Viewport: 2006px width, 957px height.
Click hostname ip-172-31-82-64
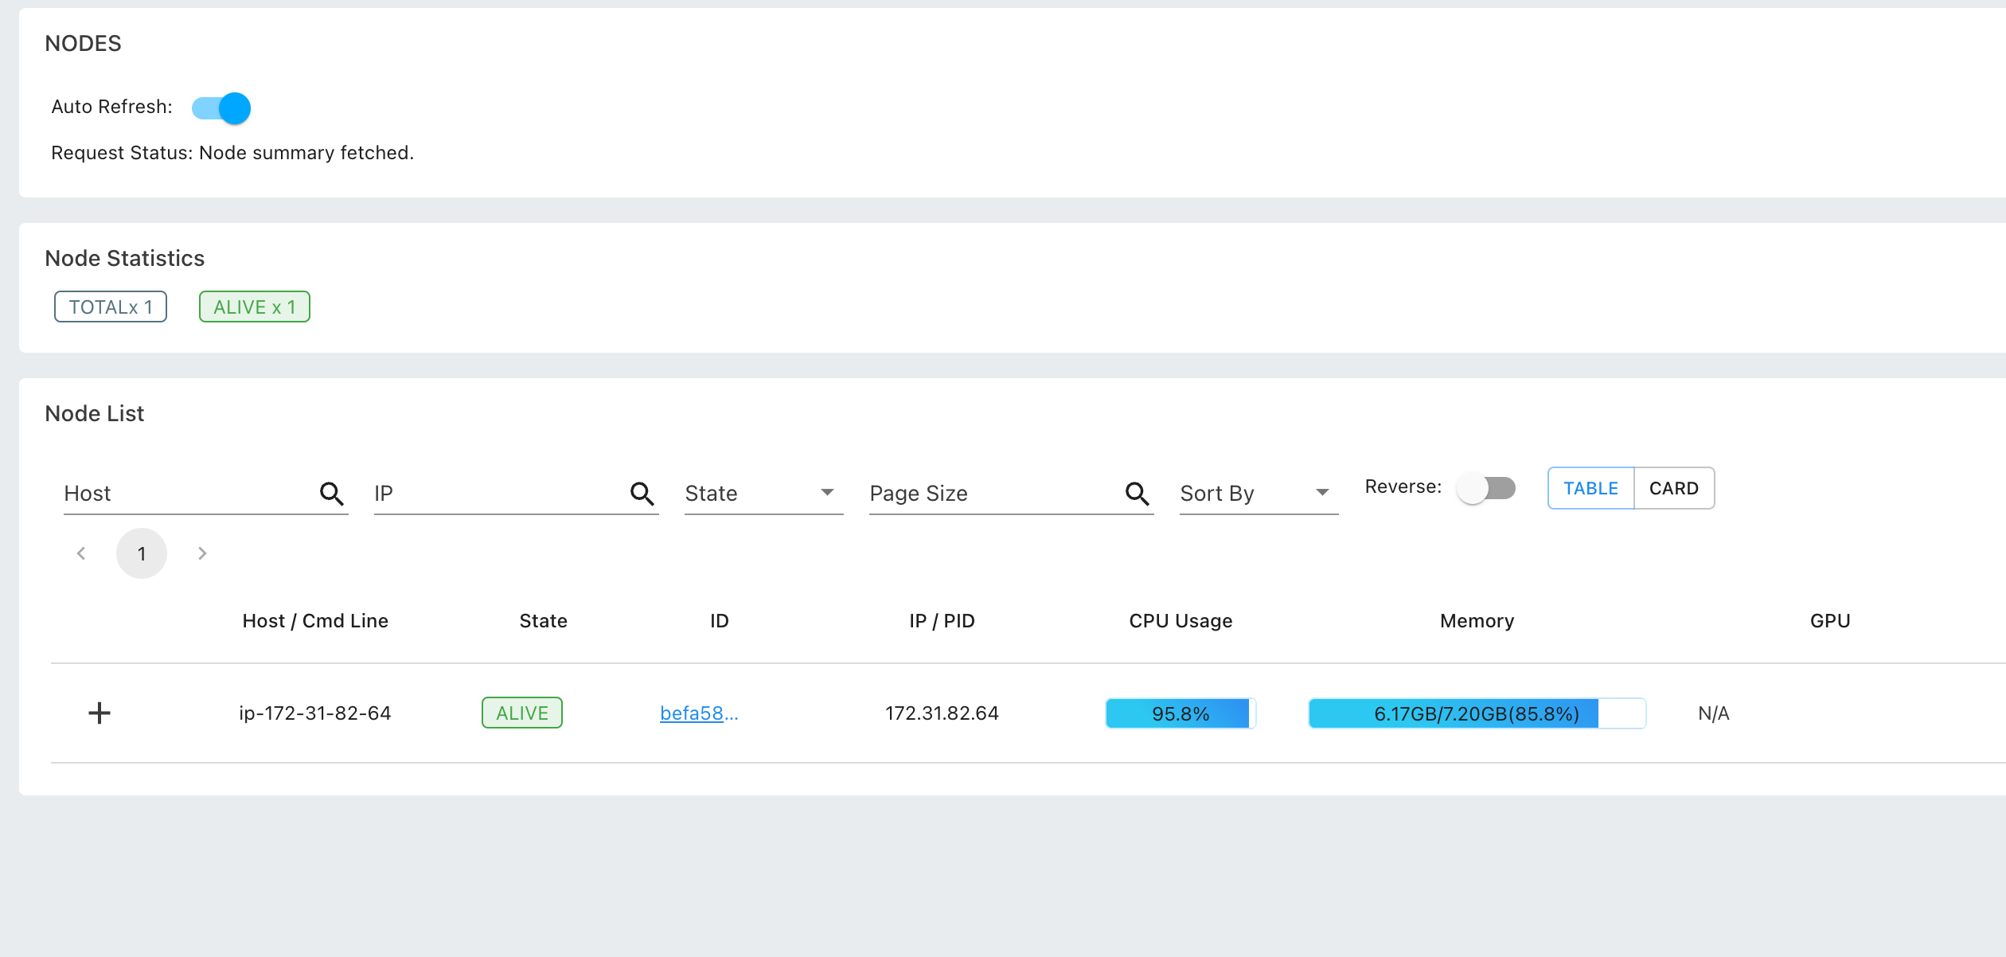click(315, 713)
